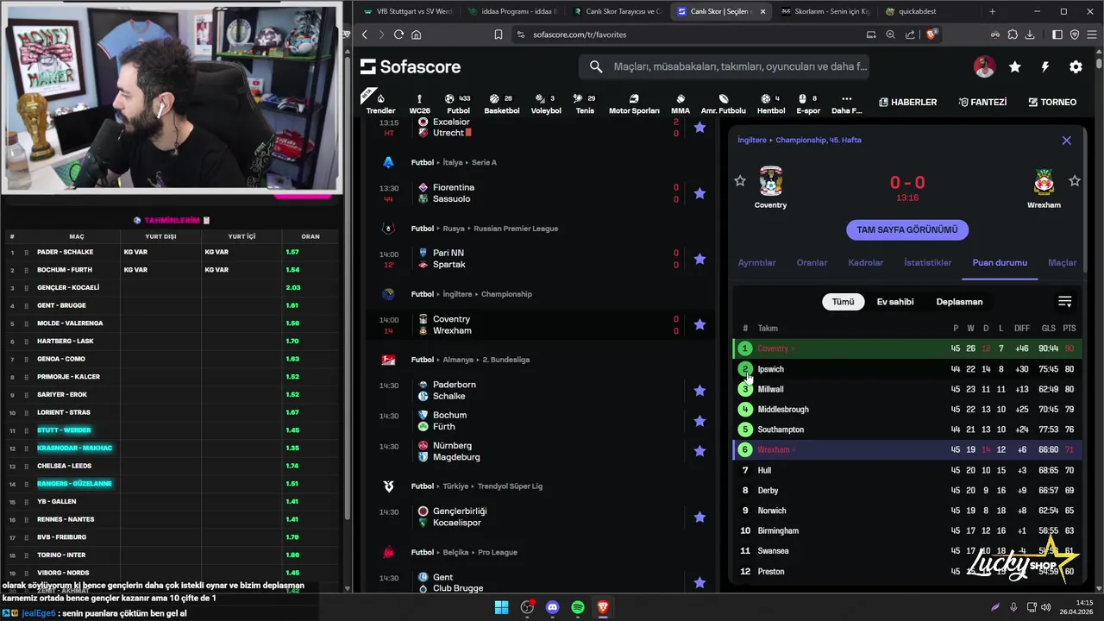The image size is (1104, 621).
Task: Select the Tenis sport icon
Action: point(585,103)
